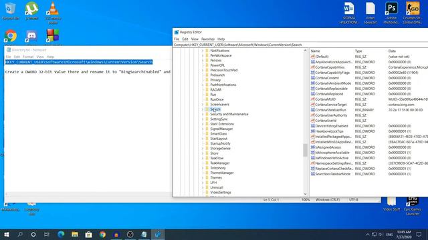Expand the Search registry key
Image resolution: width=428 pixels, height=240 pixels.
click(203, 109)
